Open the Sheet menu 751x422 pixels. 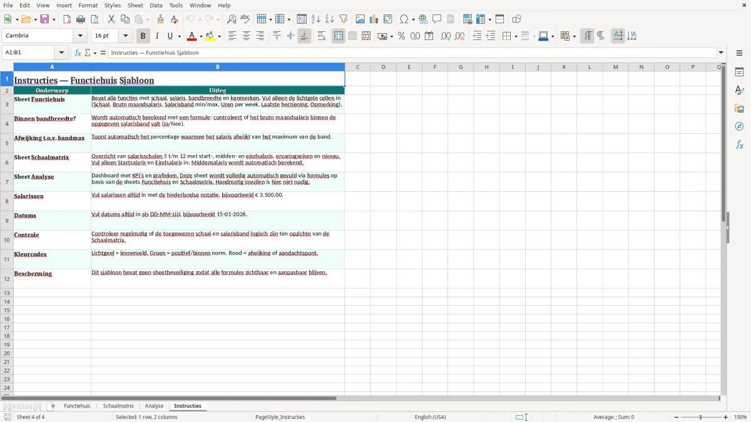point(135,5)
